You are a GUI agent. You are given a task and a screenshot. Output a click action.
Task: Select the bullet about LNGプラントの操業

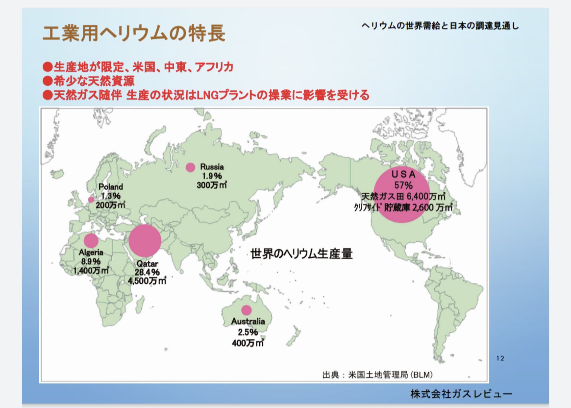point(206,95)
